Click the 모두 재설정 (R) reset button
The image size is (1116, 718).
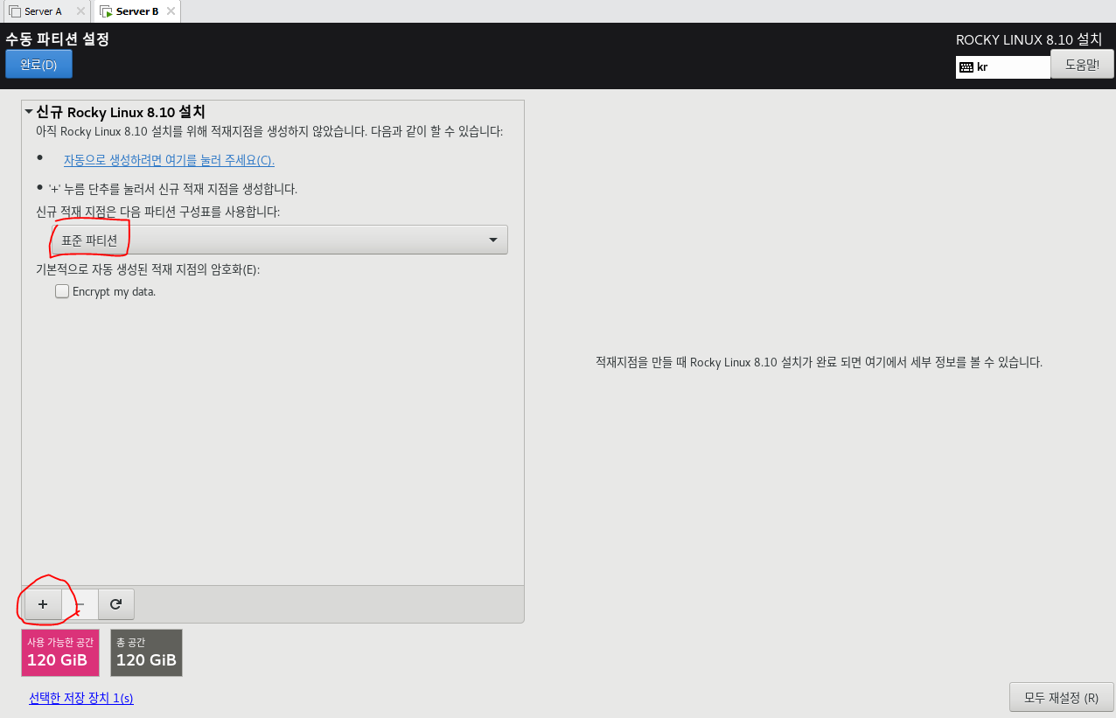(1061, 698)
